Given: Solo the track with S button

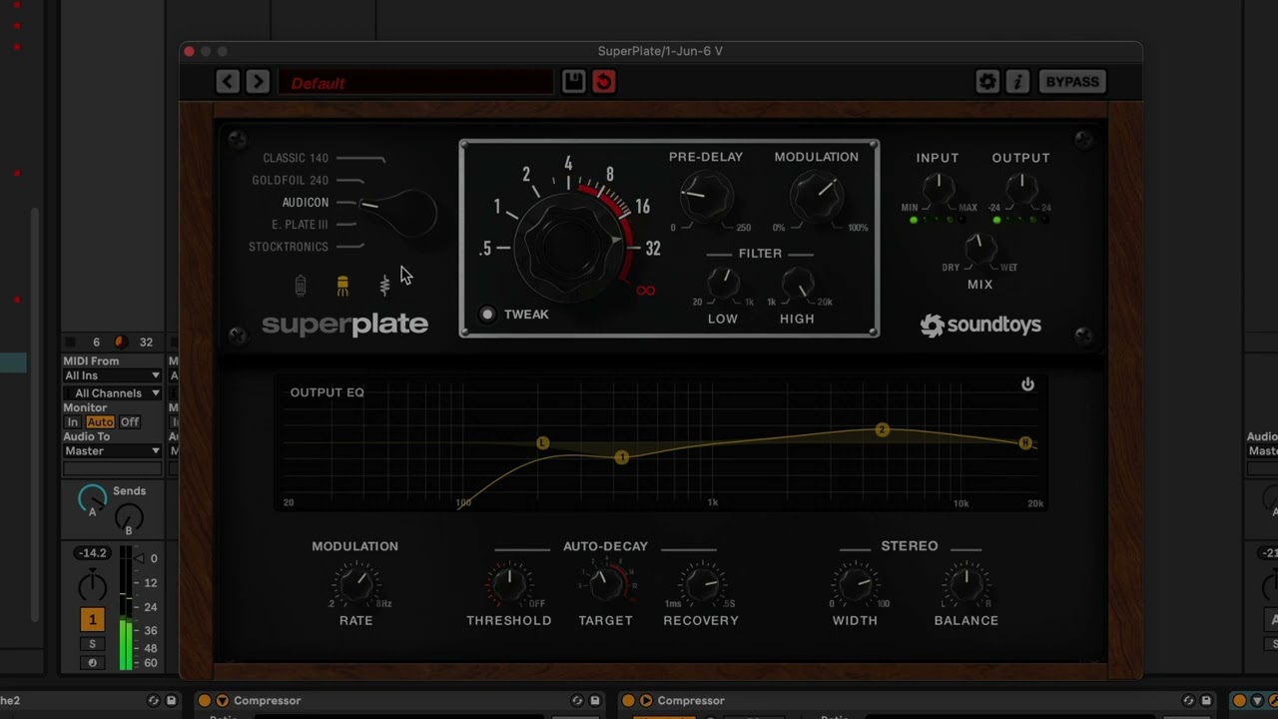Looking at the screenshot, I should [93, 645].
